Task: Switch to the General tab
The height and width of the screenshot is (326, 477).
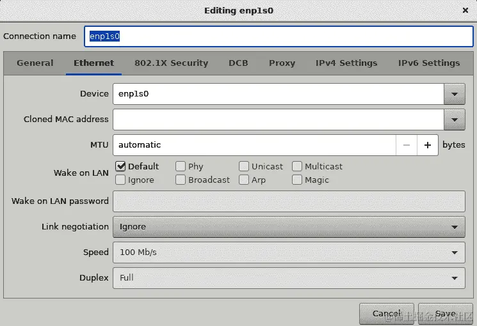Action: [35, 63]
